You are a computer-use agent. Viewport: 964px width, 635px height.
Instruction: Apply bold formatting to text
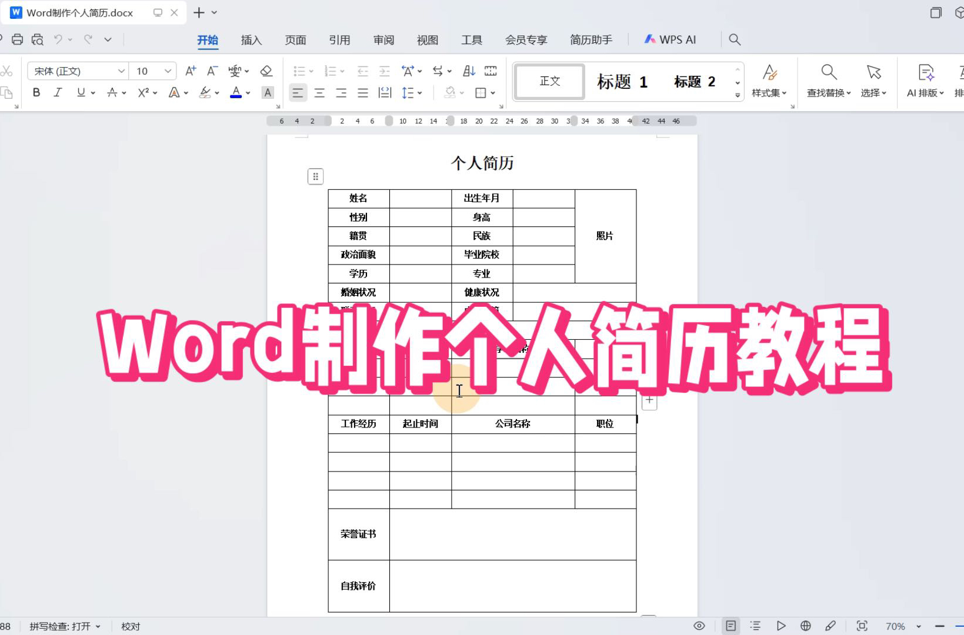tap(36, 92)
